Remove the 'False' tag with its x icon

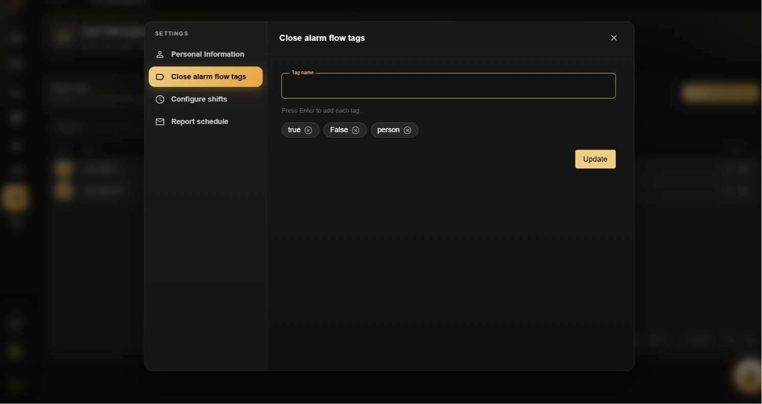click(355, 131)
